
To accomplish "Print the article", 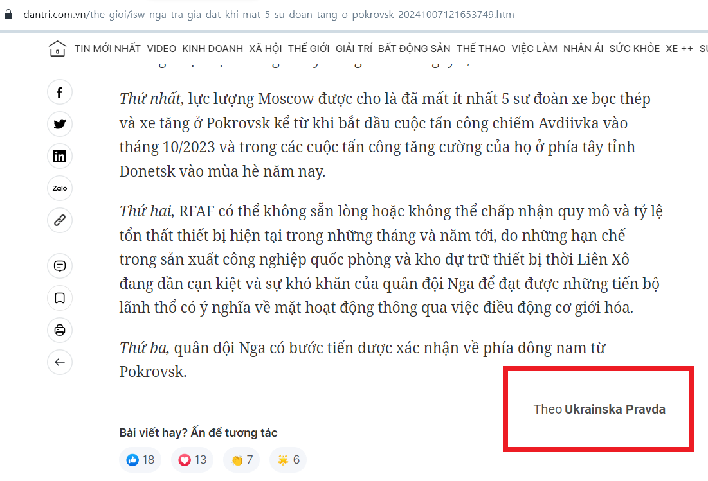I will tap(60, 330).
